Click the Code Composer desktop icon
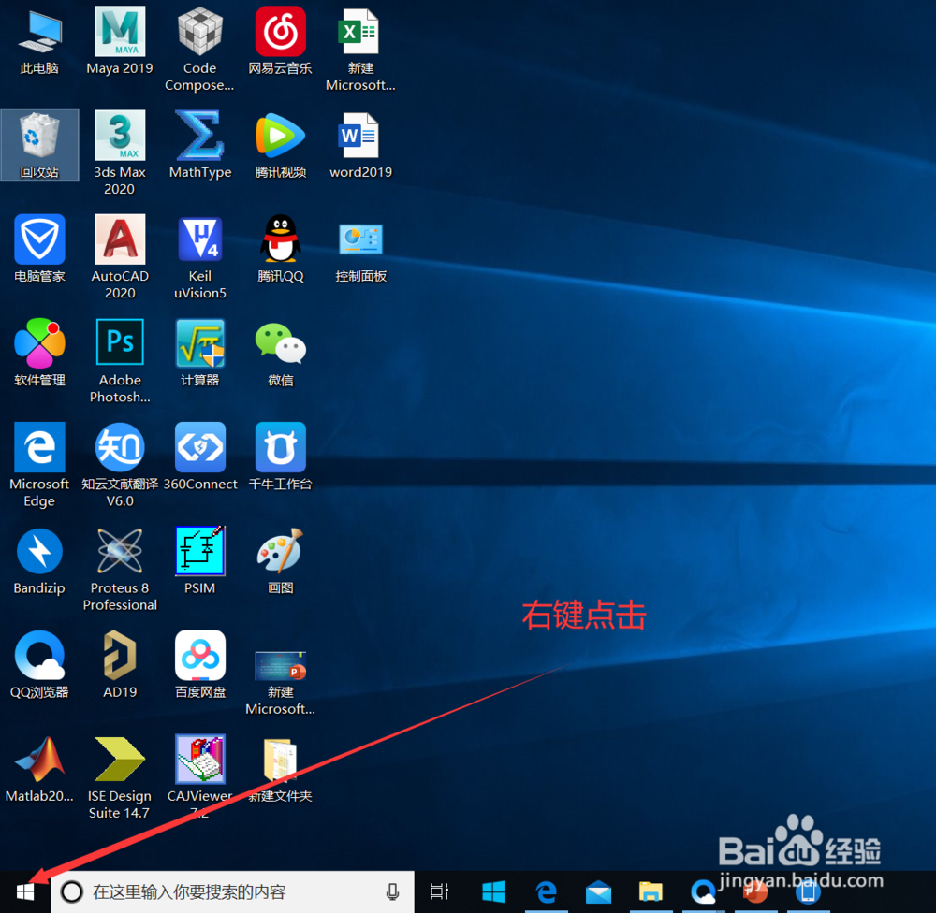Viewport: 936px width, 913px height. pos(200,49)
